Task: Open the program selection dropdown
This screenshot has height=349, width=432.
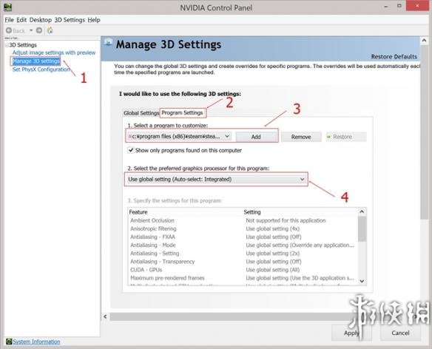Action: (x=179, y=136)
